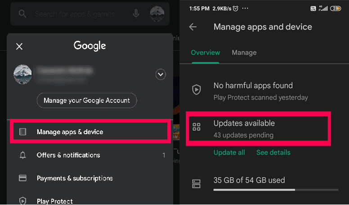
Task: Go back with the arrow icon
Action: pos(193,27)
